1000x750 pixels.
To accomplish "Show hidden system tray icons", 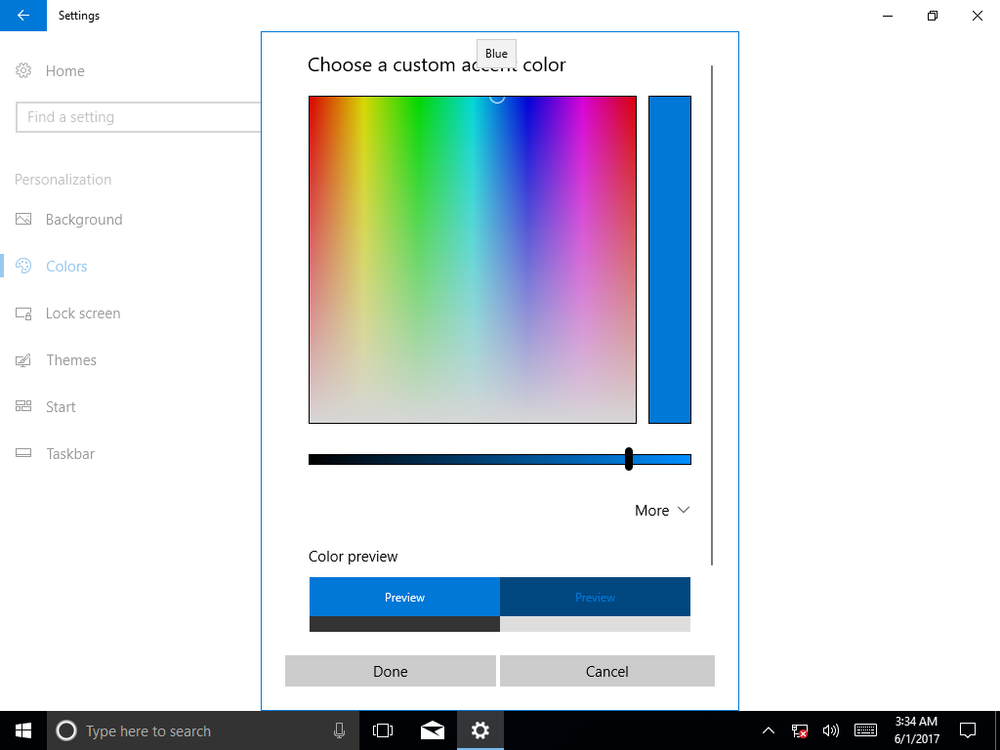I will coord(769,730).
